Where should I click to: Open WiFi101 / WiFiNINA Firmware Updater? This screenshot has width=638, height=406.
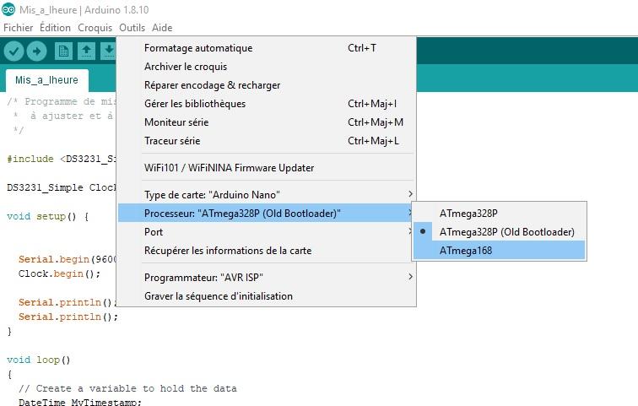(267, 168)
